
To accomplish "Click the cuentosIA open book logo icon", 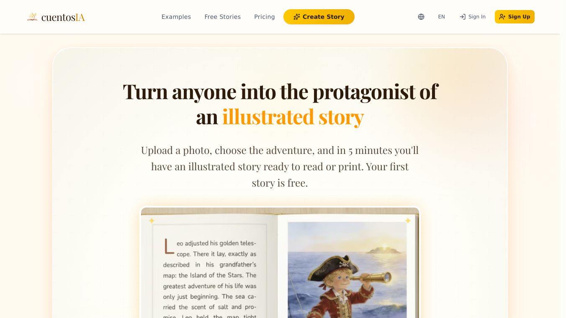I will tap(32, 17).
